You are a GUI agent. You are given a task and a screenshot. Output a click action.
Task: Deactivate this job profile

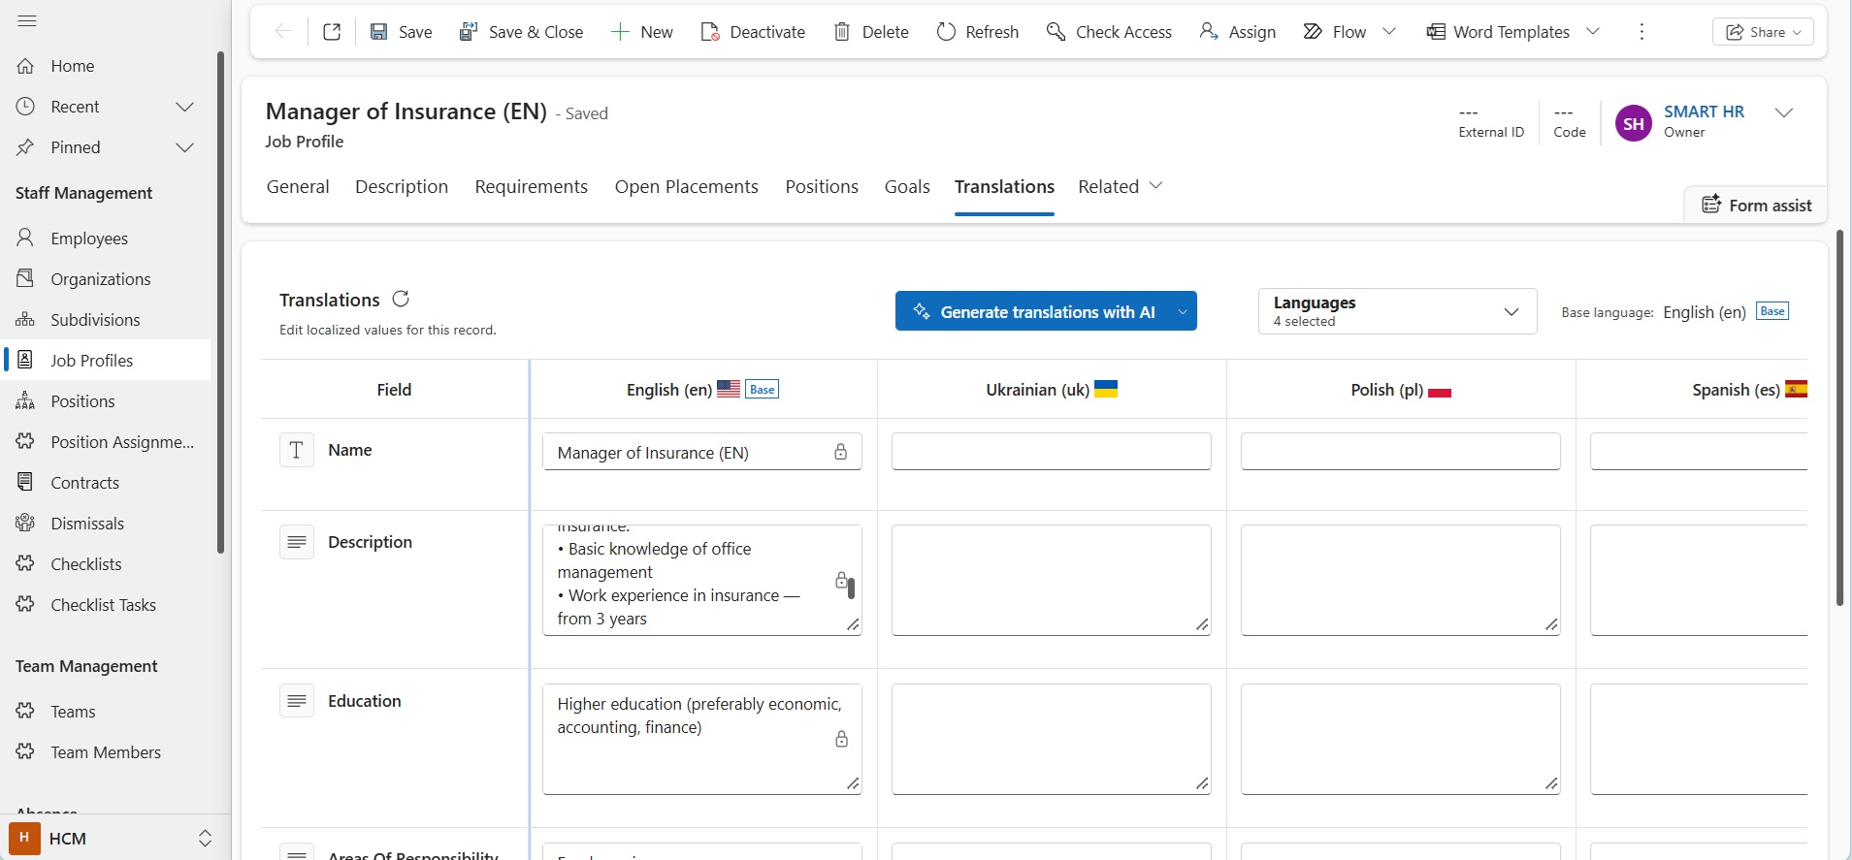point(753,32)
